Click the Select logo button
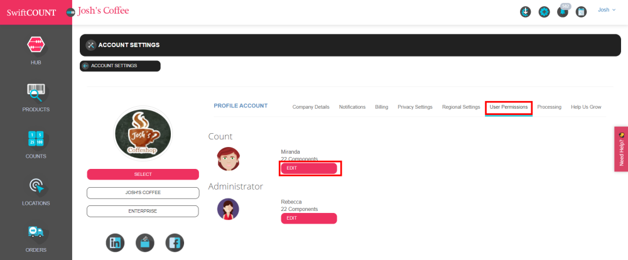This screenshot has width=628, height=260. coord(143,174)
